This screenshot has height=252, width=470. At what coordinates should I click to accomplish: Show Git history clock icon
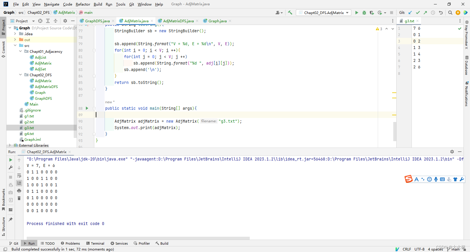[x=433, y=13]
